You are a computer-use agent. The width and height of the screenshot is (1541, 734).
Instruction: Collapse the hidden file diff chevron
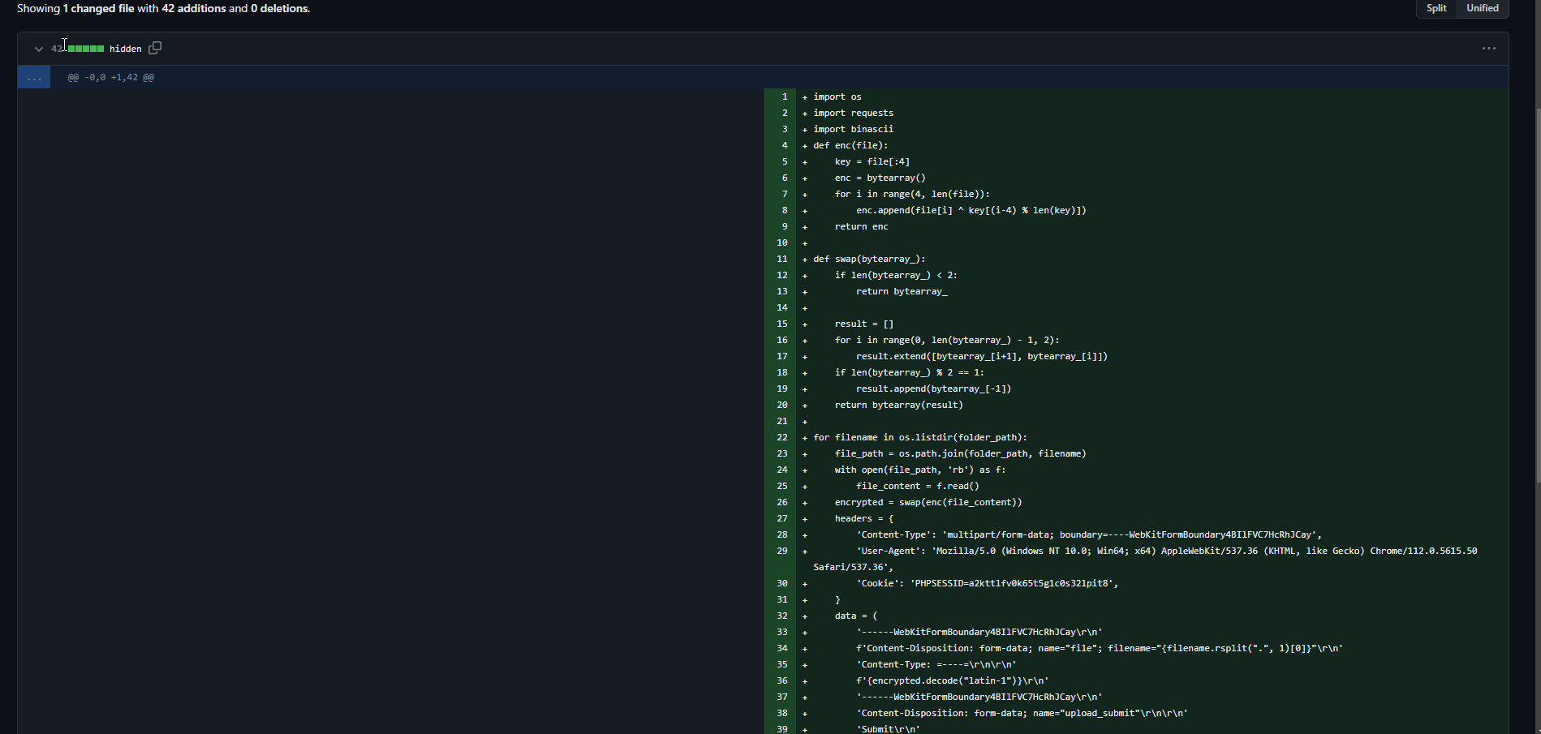(x=38, y=49)
